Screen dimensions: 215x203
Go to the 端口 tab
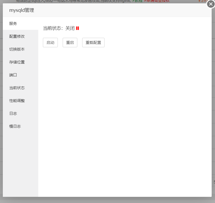(x=21, y=75)
